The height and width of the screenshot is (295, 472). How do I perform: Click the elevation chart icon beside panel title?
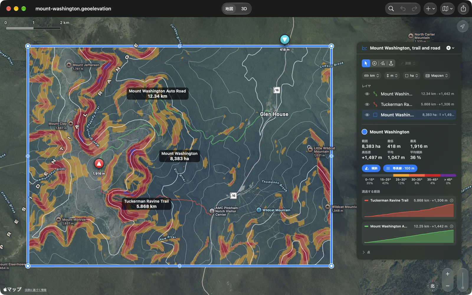tap(365, 48)
